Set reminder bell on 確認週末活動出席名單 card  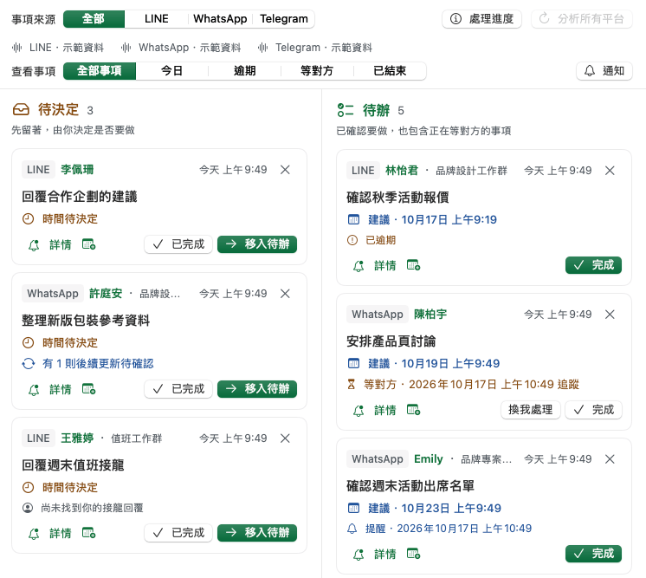[359, 555]
